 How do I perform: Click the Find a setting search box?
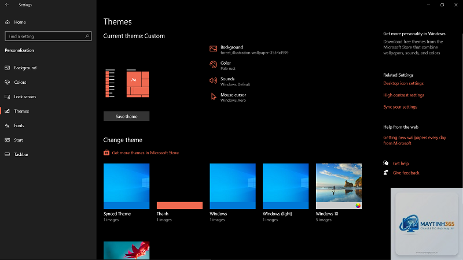tap(48, 36)
